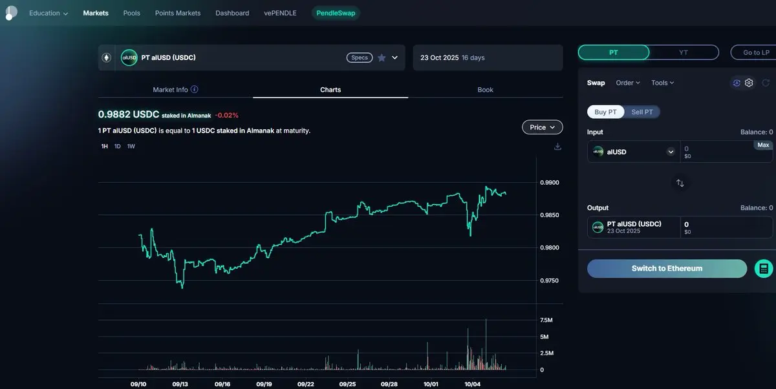The height and width of the screenshot is (389, 776).
Task: Open the Market Info tab
Action: [175, 90]
